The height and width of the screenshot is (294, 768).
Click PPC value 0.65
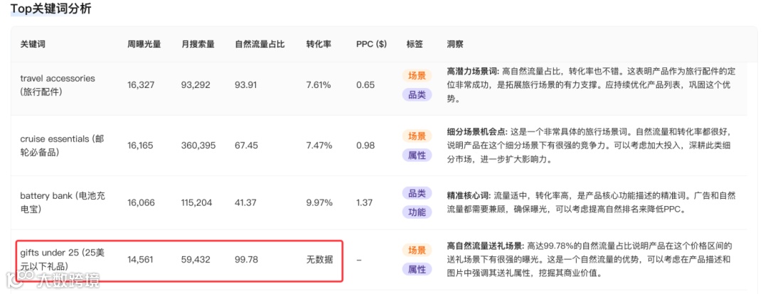tap(364, 85)
